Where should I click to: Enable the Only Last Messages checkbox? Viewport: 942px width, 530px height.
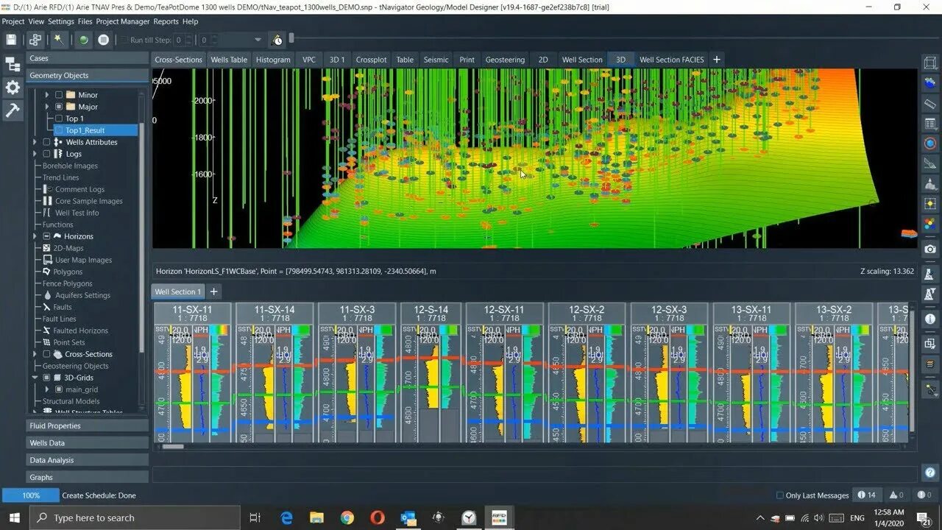780,495
